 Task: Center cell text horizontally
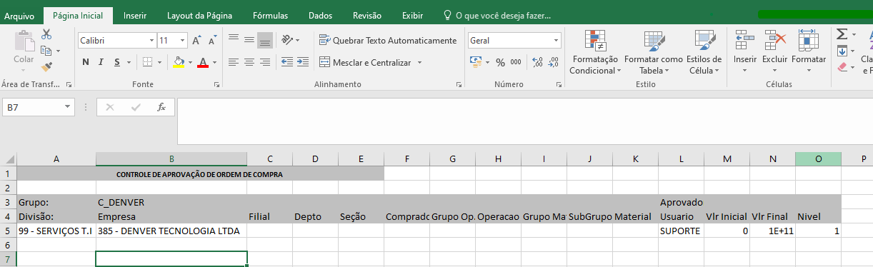249,62
